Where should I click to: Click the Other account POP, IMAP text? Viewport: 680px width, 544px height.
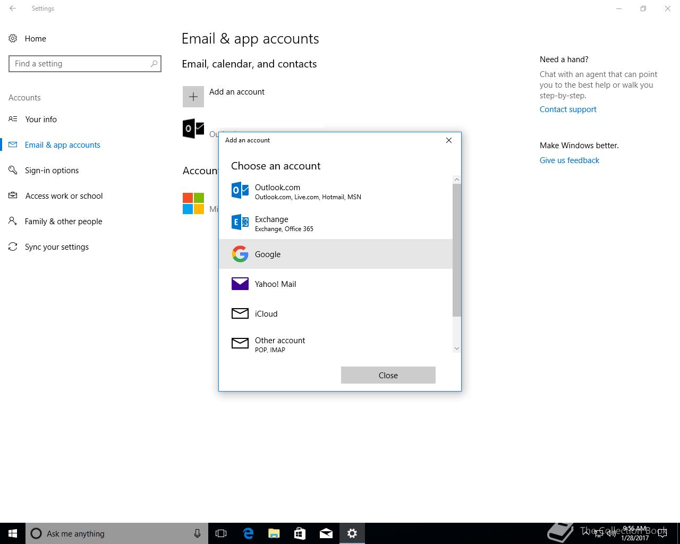pyautogui.click(x=270, y=350)
